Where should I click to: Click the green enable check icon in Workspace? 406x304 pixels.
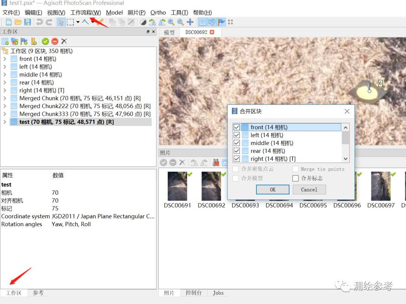(x=45, y=41)
